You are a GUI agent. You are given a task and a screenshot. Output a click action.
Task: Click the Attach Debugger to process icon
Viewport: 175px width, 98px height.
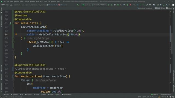click(x=127, y=5)
